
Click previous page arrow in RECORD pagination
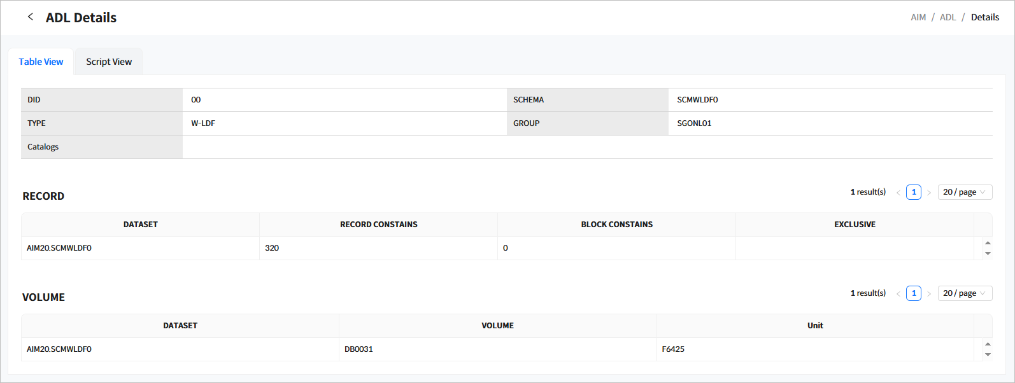coord(898,193)
